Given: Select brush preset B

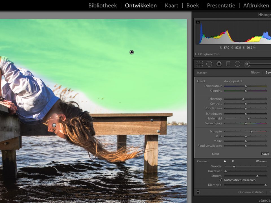Looking at the screenshot, I should pos(233,161).
